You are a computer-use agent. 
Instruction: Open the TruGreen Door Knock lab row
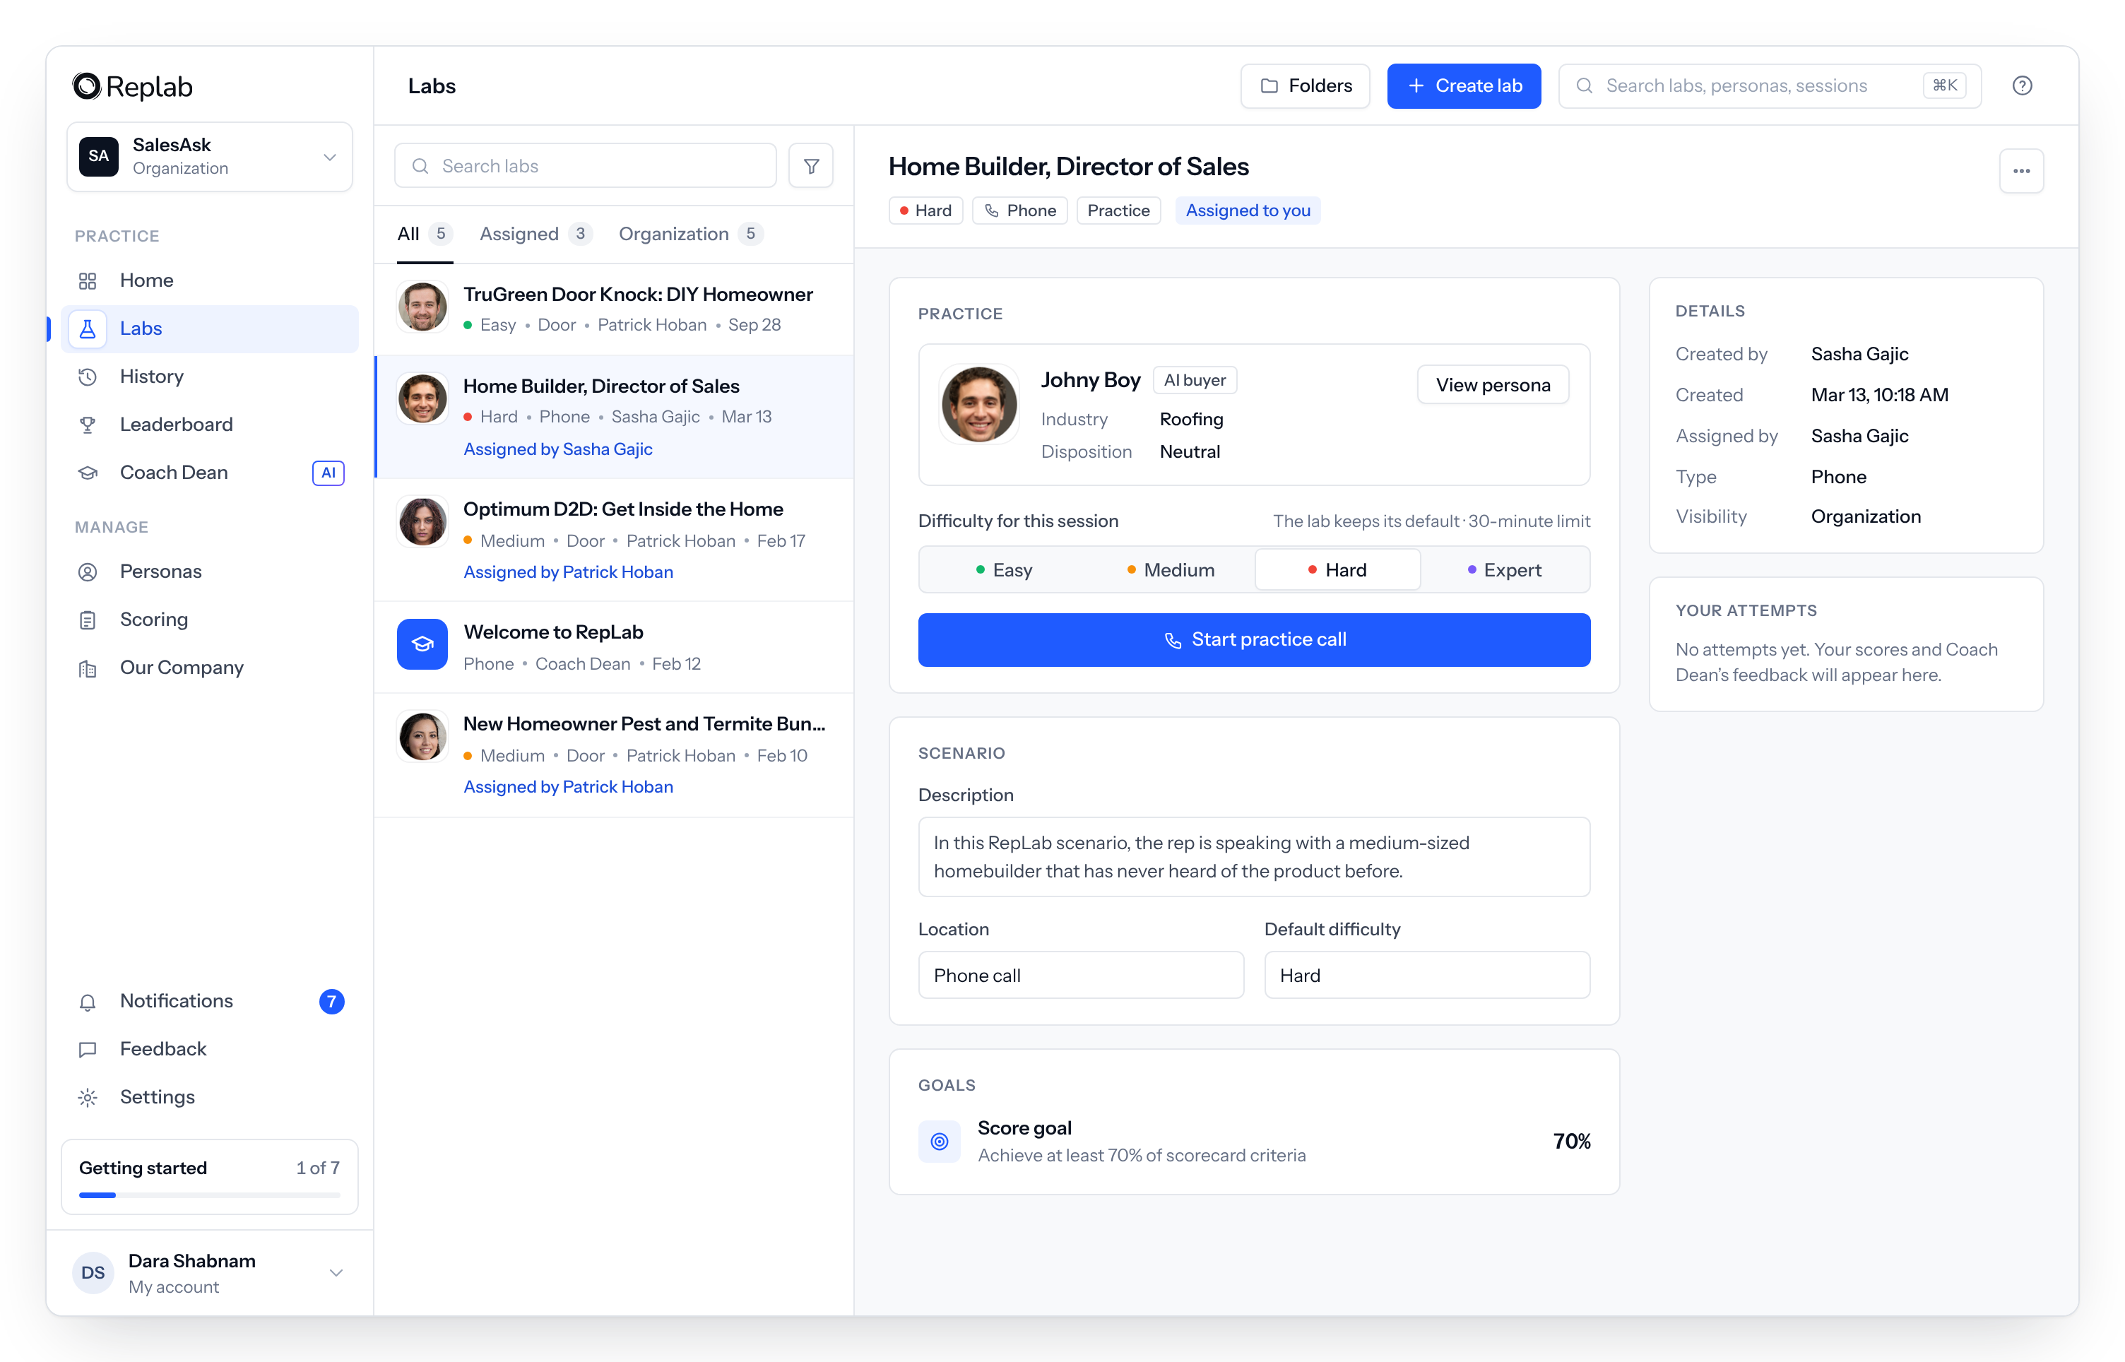[x=614, y=309]
